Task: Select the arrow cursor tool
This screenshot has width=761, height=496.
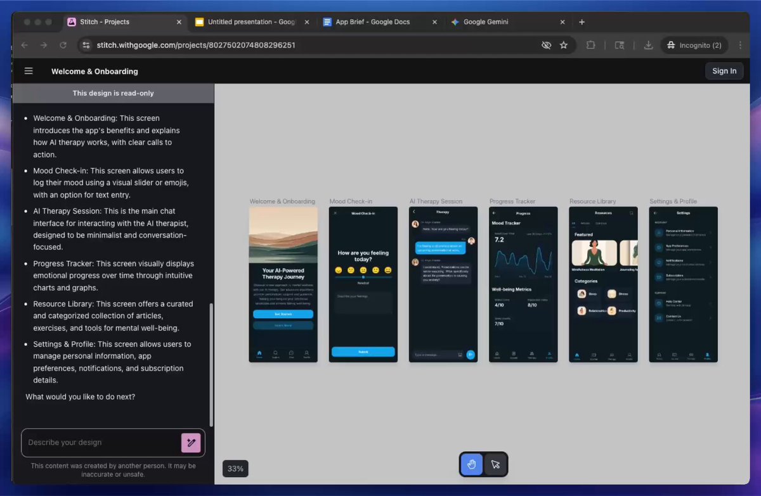Action: pyautogui.click(x=495, y=464)
